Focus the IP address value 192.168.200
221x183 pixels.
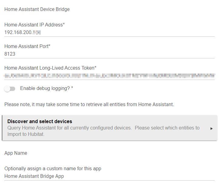coord(18,32)
